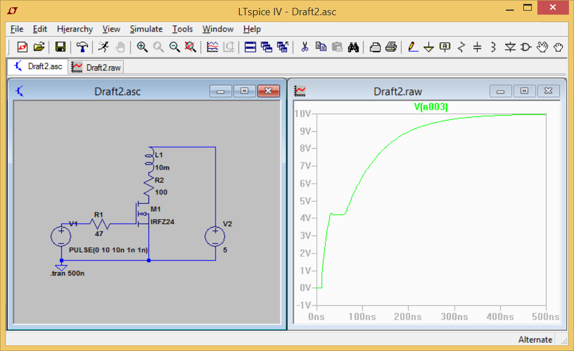574x351 pixels.
Task: Open the Window menu
Action: [x=218, y=29]
